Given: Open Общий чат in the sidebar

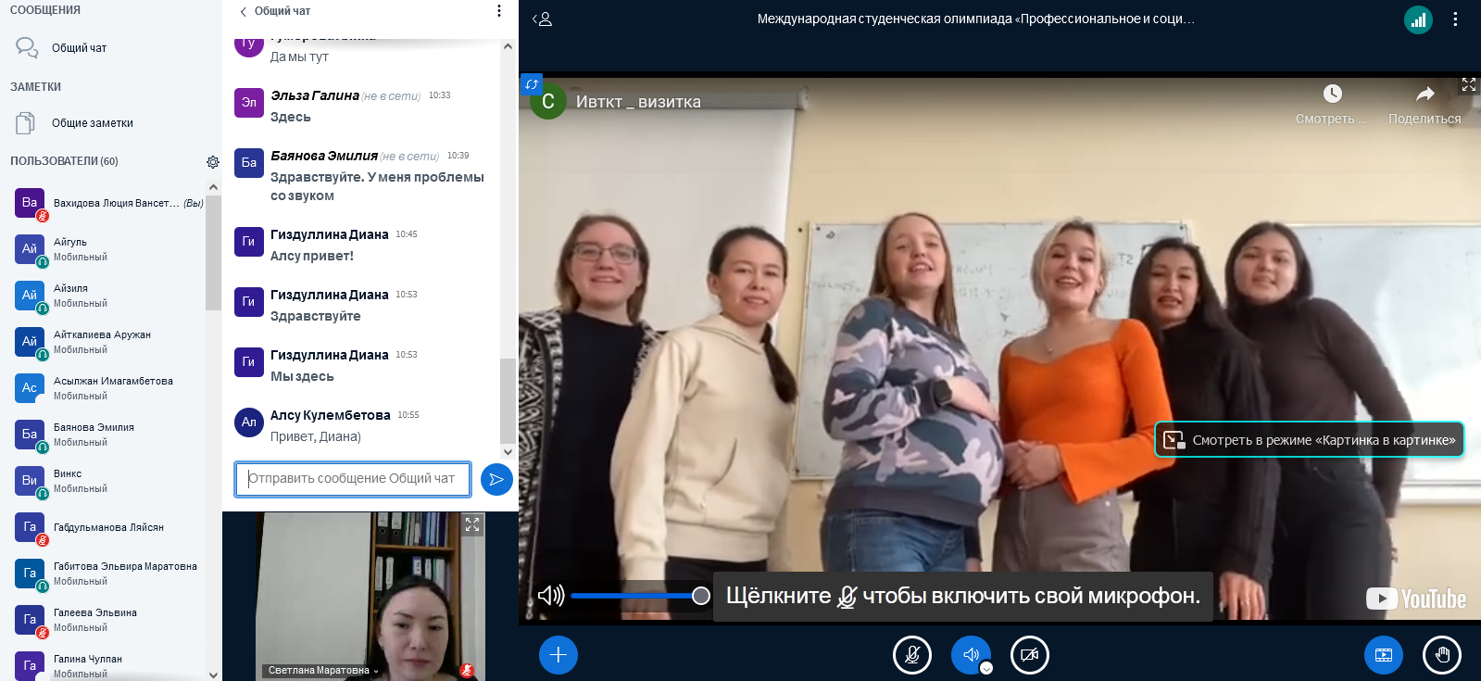Looking at the screenshot, I should (x=79, y=48).
